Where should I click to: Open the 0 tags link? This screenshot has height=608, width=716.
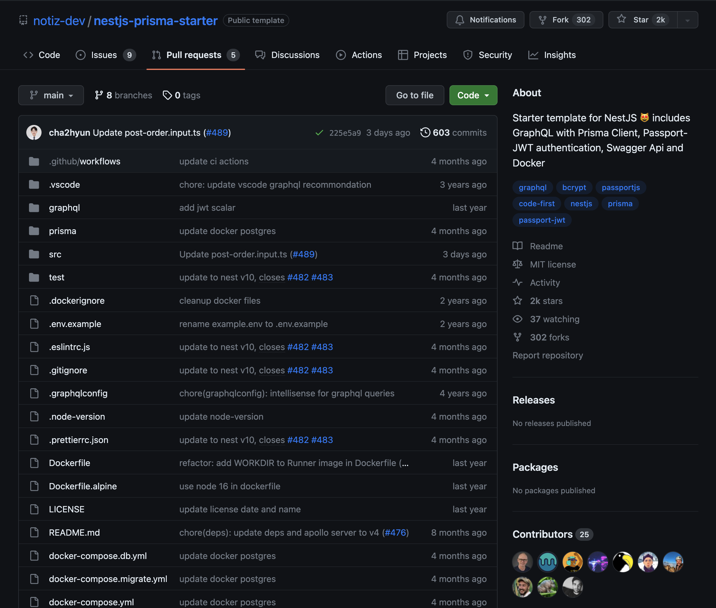(x=182, y=95)
